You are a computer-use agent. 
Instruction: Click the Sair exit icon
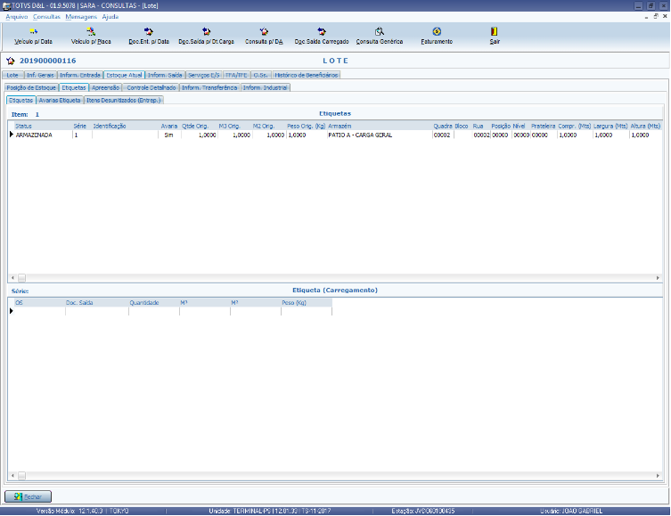[x=495, y=32]
